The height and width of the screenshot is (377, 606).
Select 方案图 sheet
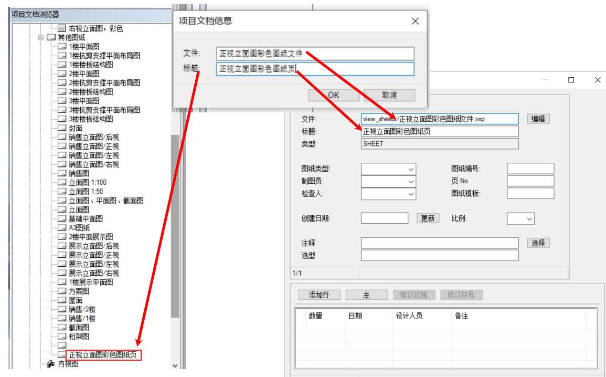pyautogui.click(x=79, y=291)
